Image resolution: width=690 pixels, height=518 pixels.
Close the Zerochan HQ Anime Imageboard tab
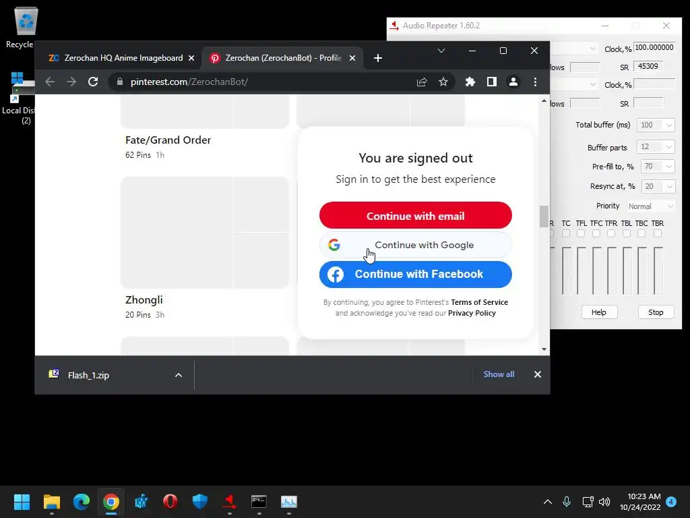coord(191,58)
